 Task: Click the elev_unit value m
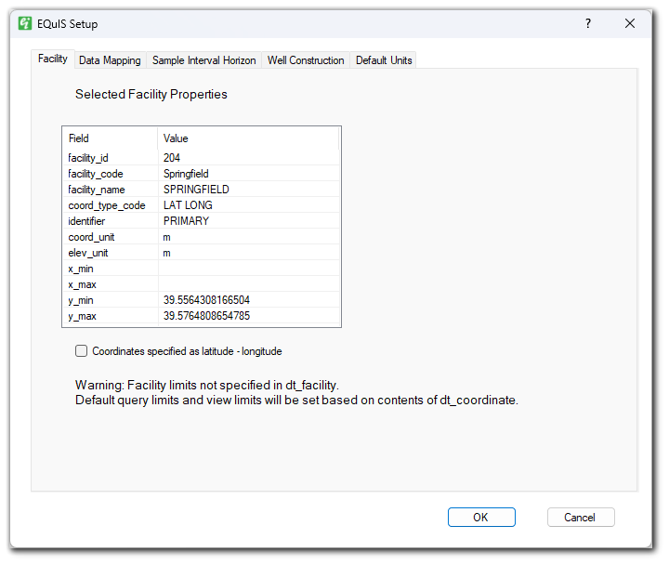click(x=249, y=253)
